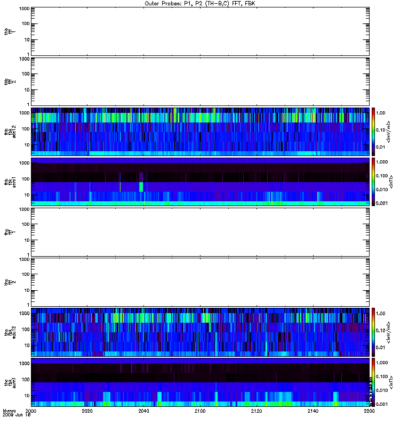The height and width of the screenshot is (426, 400).
Task: Click the thc fbk edc12 spectrogram panel
Action: point(200,332)
